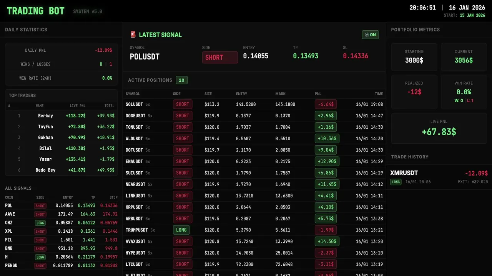Select the PENGU signal row
The height and width of the screenshot is (276, 492).
61,265
